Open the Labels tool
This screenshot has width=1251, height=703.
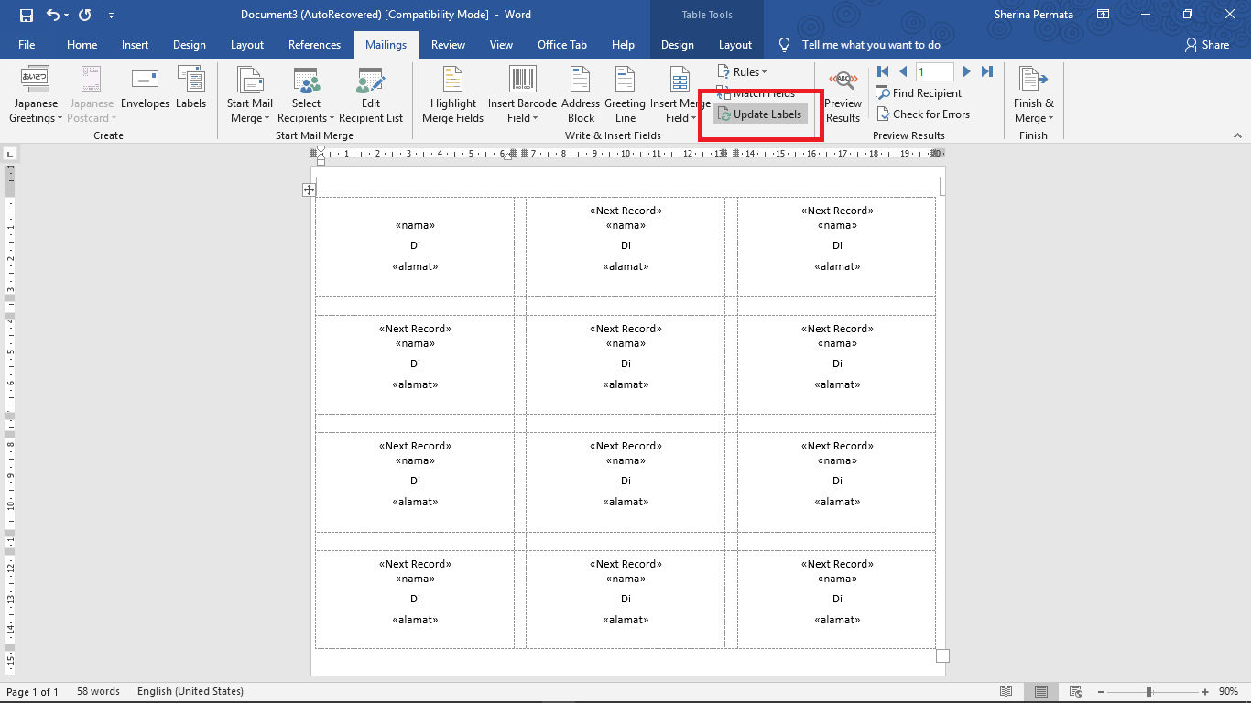pos(190,92)
